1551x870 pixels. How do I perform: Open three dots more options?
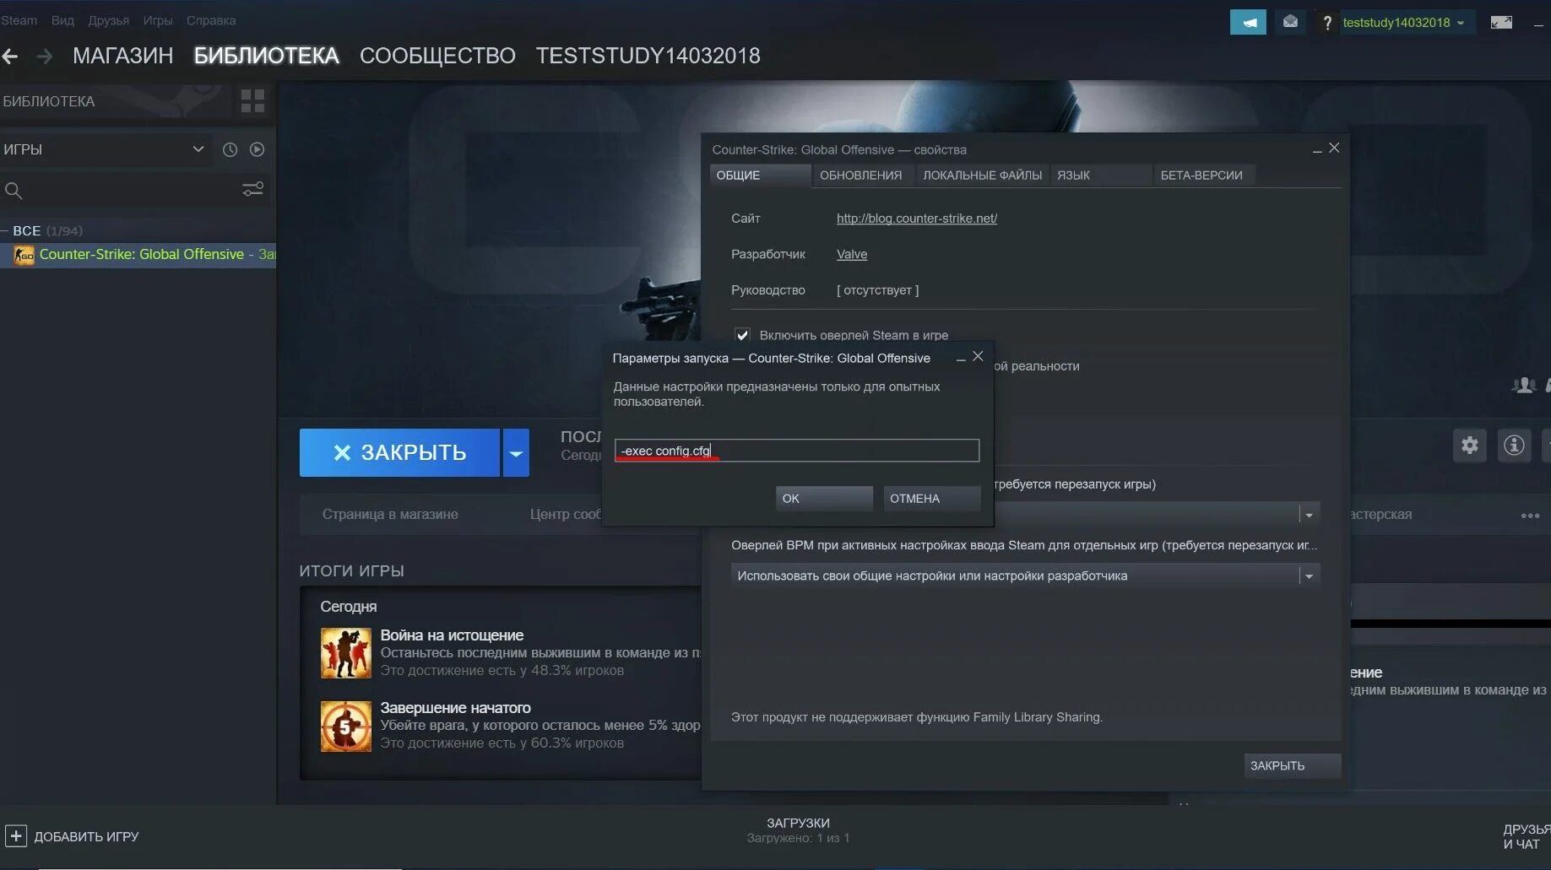(1530, 516)
